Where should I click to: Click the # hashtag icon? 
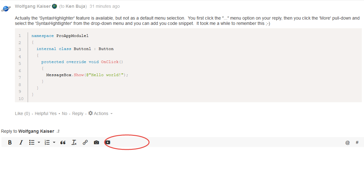coord(357,142)
